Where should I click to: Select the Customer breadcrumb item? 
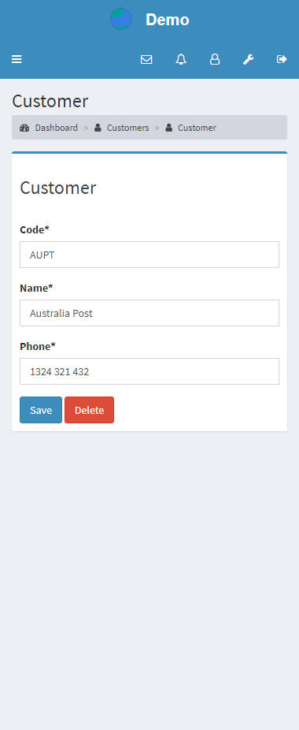click(197, 128)
